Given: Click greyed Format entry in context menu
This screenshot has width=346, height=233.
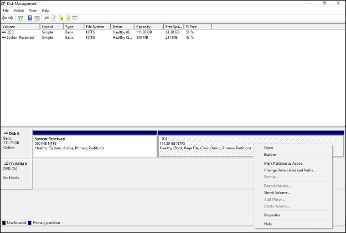Looking at the screenshot, I should [293, 177].
